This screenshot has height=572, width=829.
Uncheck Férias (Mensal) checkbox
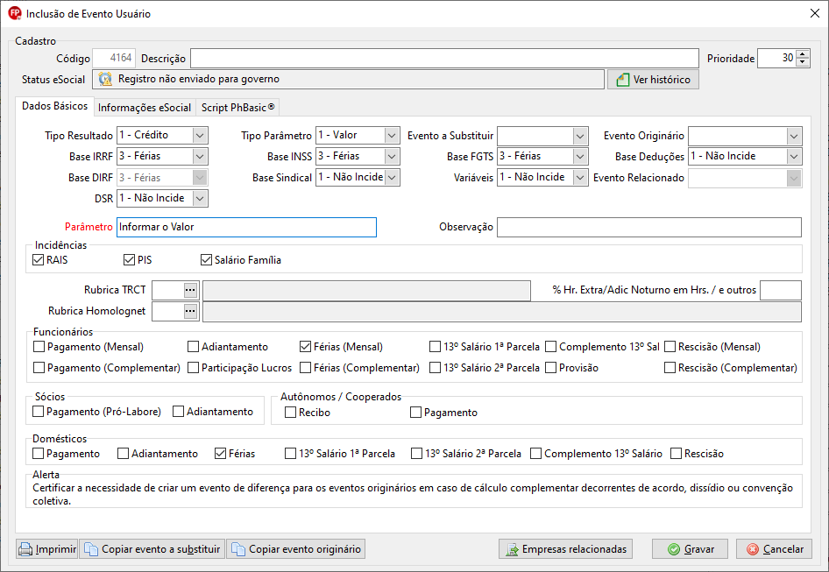(305, 347)
